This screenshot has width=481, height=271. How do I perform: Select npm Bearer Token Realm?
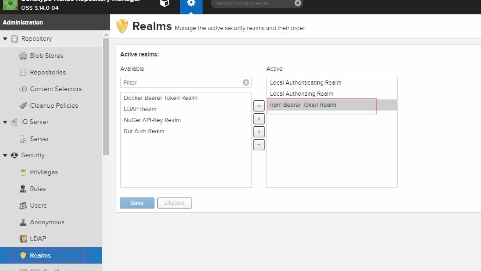(332, 105)
